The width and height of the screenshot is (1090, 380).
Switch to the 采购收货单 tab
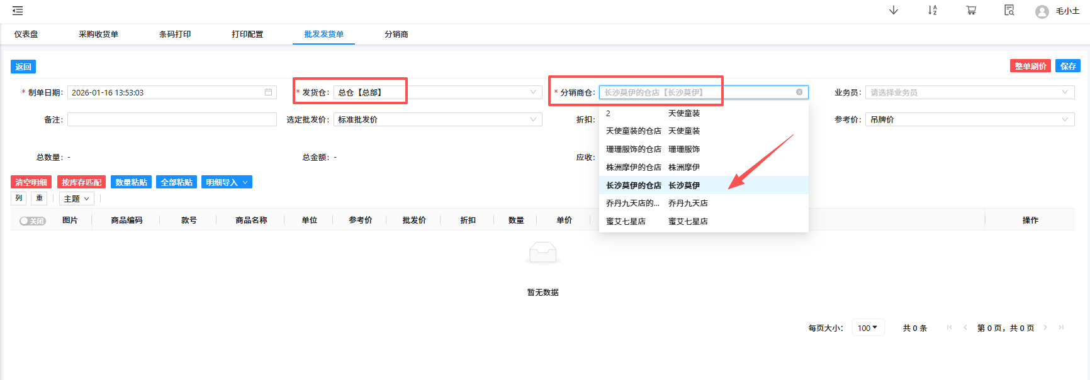tap(98, 35)
